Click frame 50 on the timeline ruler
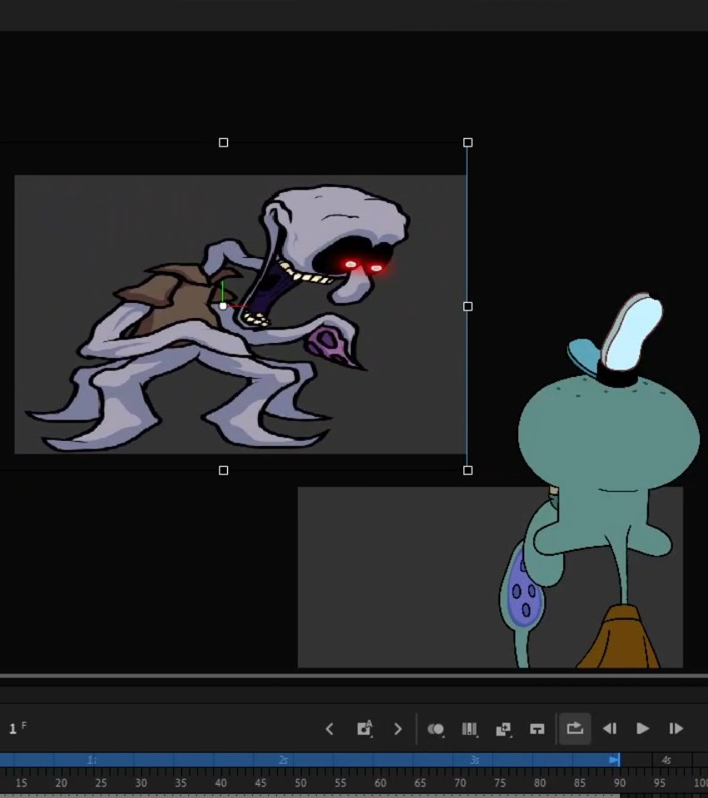The image size is (708, 798). [x=300, y=783]
